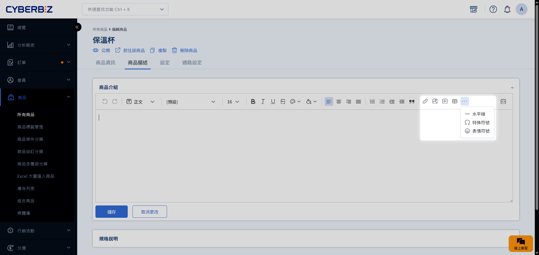Toggle italic formatting

pos(263,102)
